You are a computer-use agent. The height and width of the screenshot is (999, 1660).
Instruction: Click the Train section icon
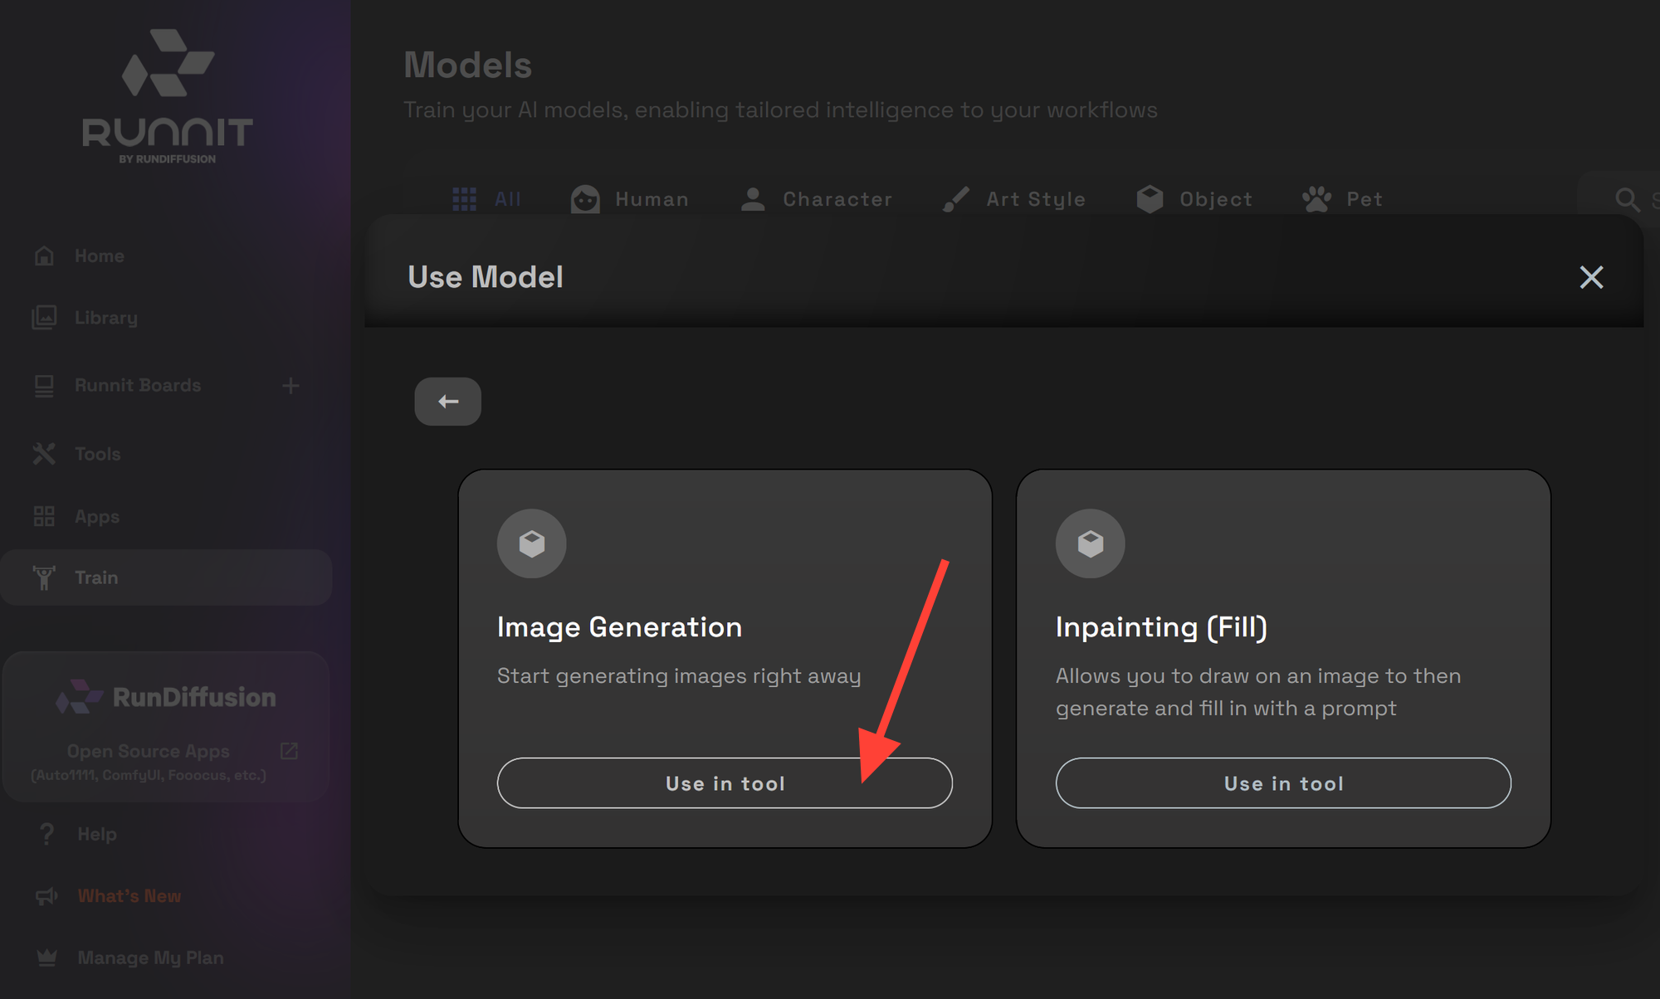tap(46, 577)
